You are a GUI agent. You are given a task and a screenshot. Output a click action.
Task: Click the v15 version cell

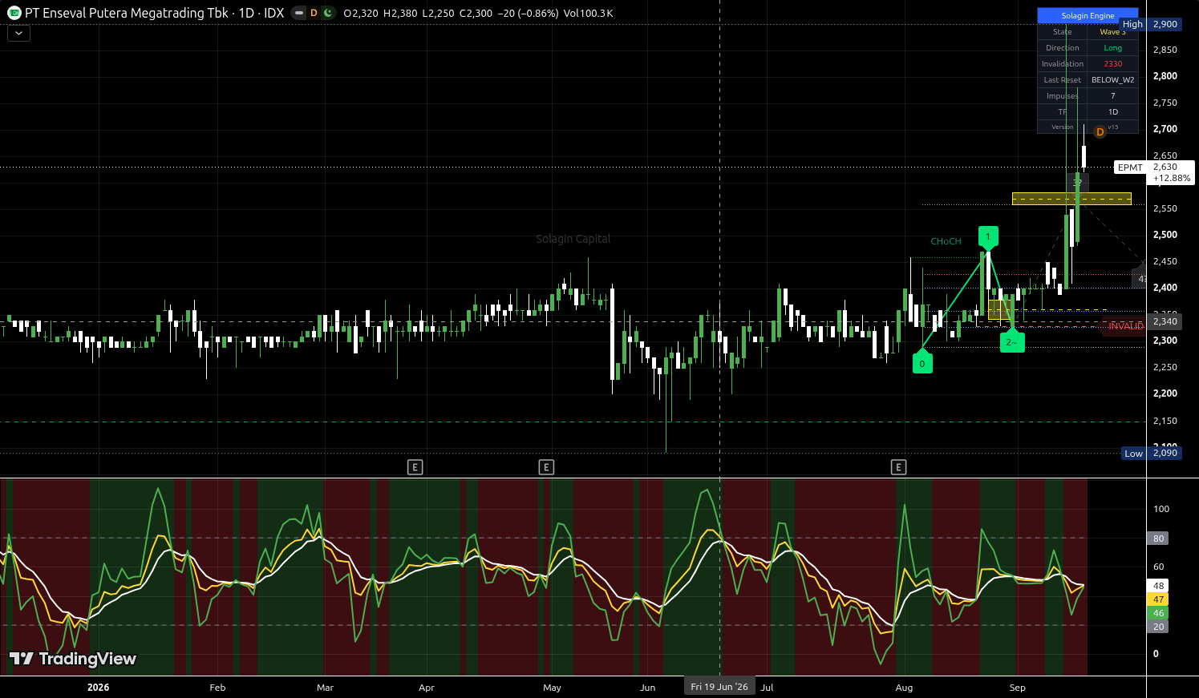coord(1112,127)
